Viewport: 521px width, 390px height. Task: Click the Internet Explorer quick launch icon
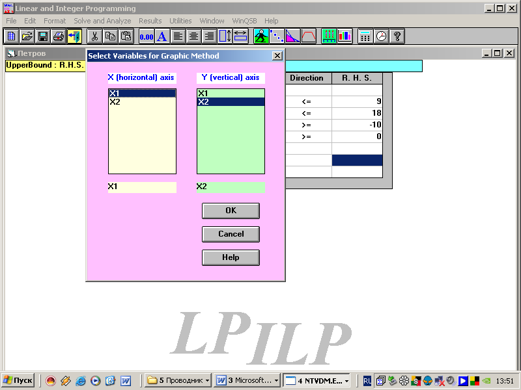pyautogui.click(x=80, y=381)
